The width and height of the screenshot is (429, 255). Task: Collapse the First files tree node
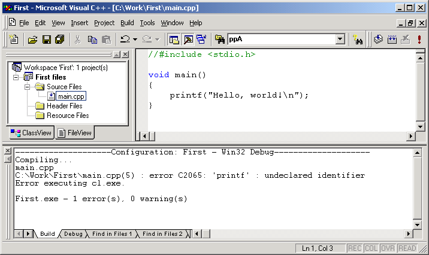16,77
